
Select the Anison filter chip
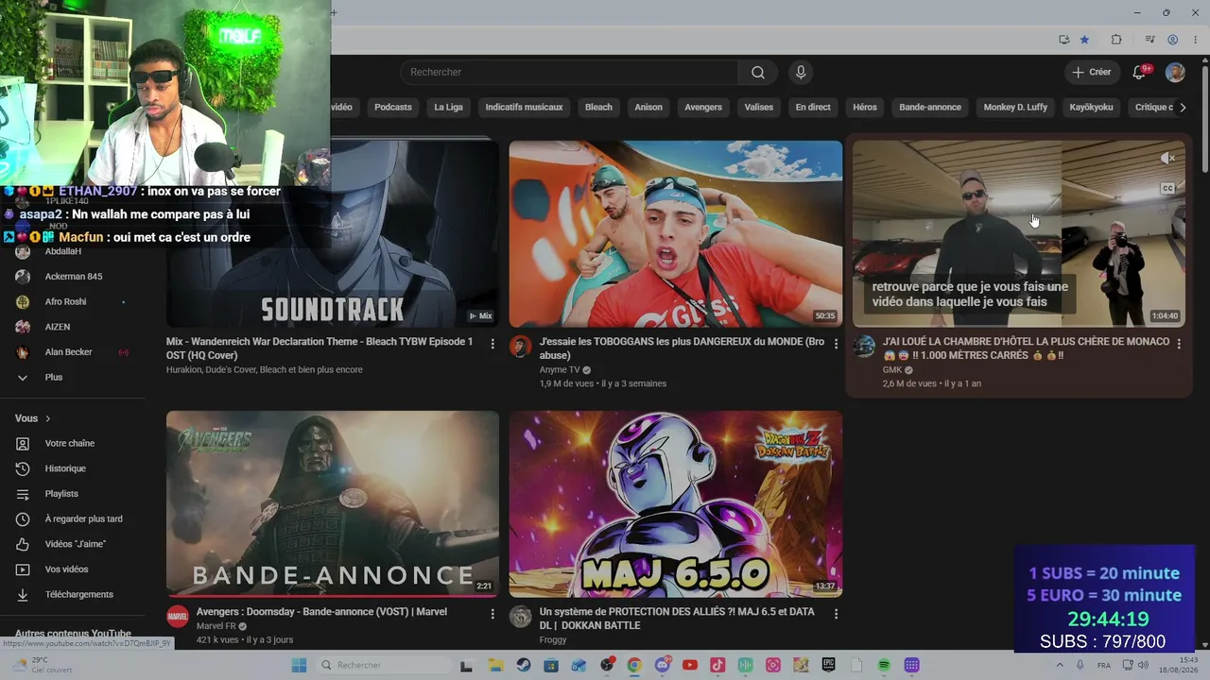coord(648,107)
